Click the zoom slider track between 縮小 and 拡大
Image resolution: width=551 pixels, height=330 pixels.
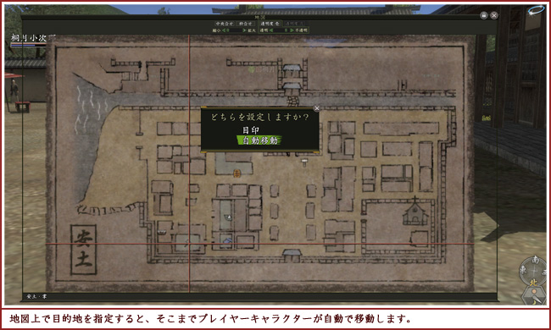point(234,30)
